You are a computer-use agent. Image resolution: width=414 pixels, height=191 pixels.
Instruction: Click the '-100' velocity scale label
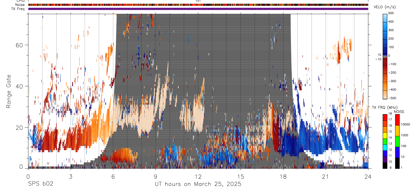click(393, 64)
